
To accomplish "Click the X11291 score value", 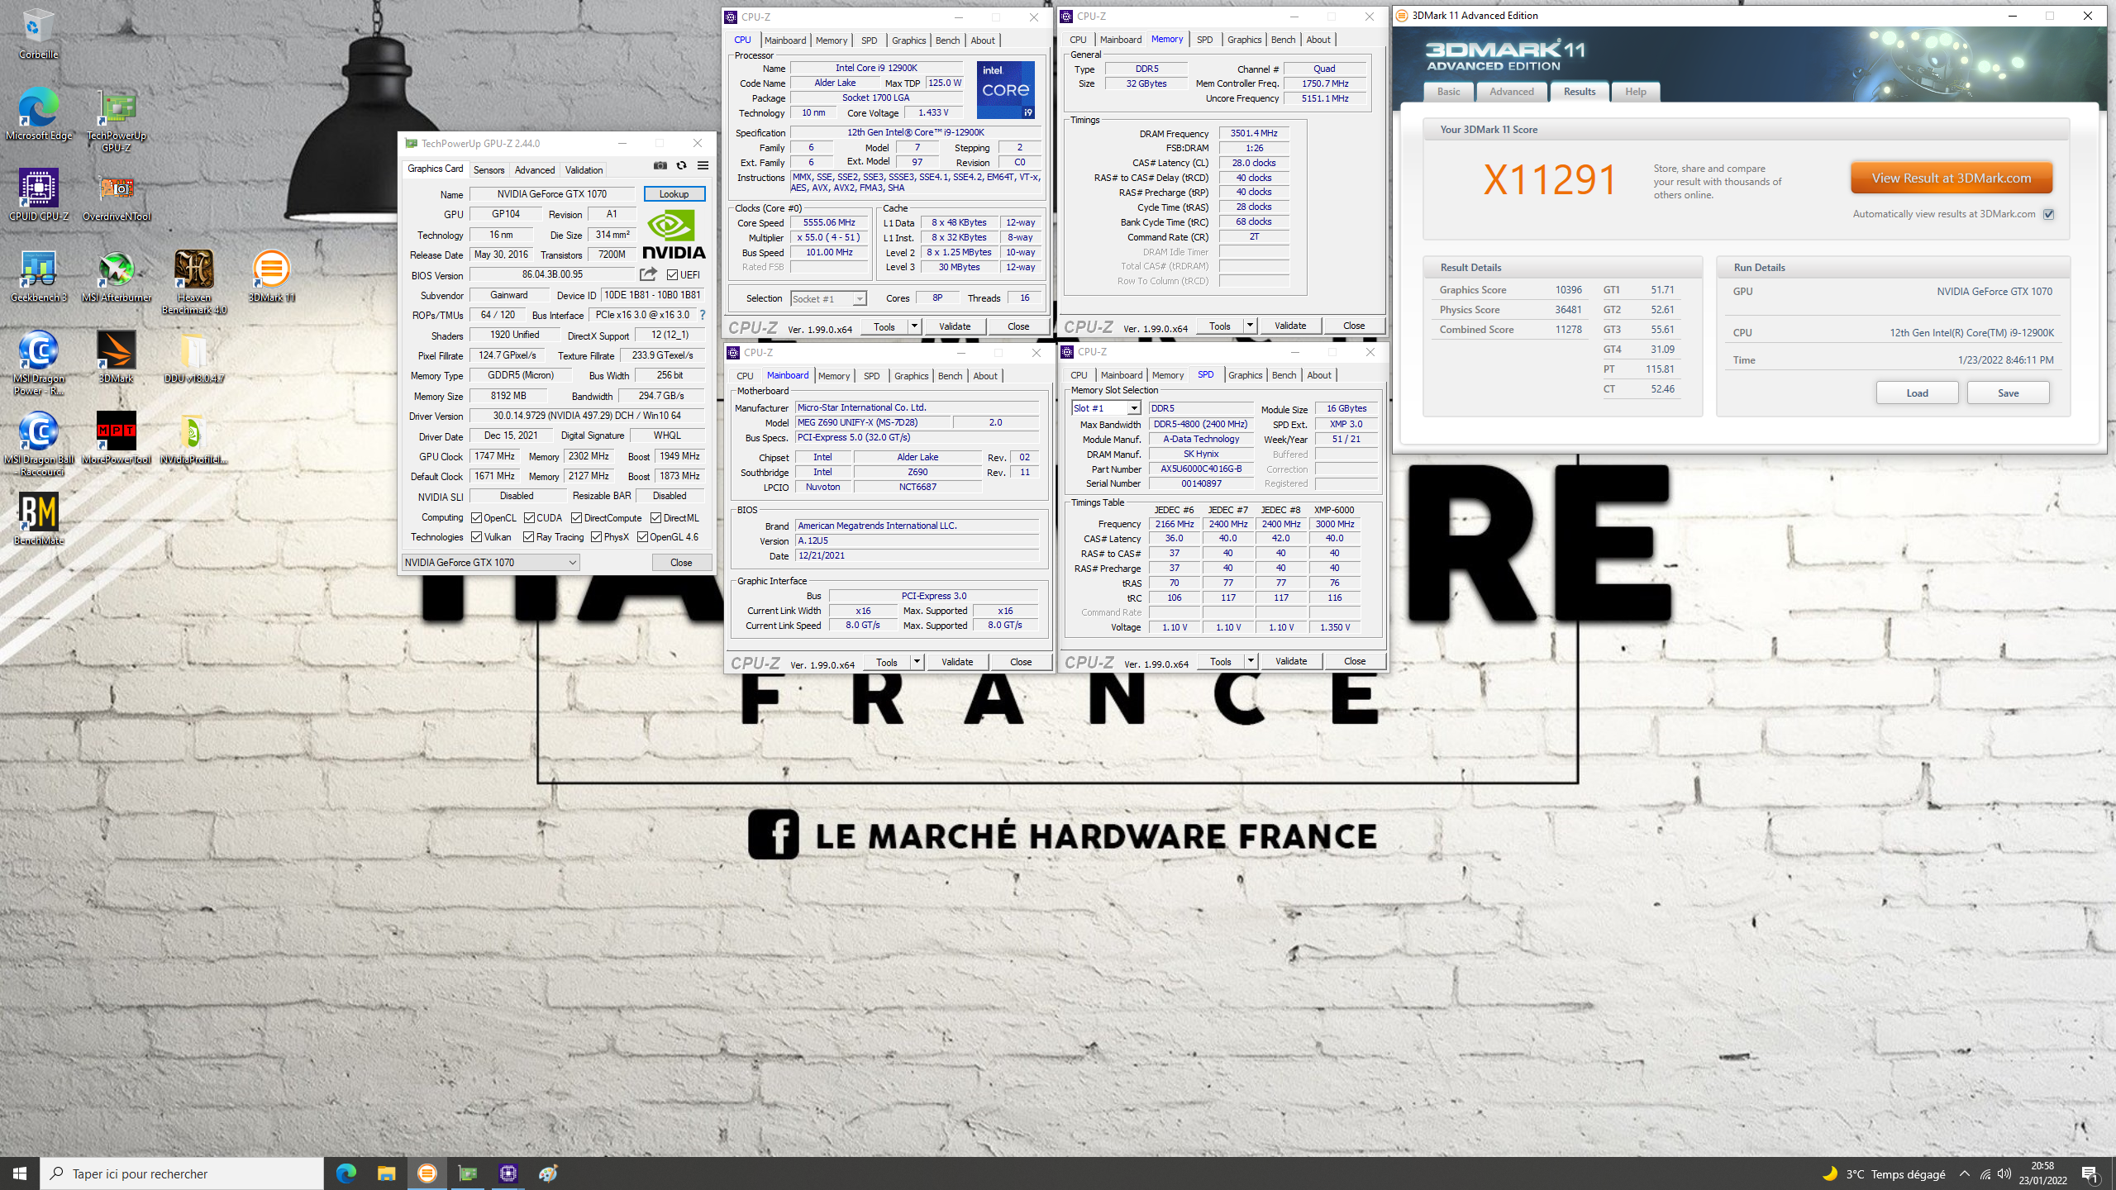I will pos(1550,180).
